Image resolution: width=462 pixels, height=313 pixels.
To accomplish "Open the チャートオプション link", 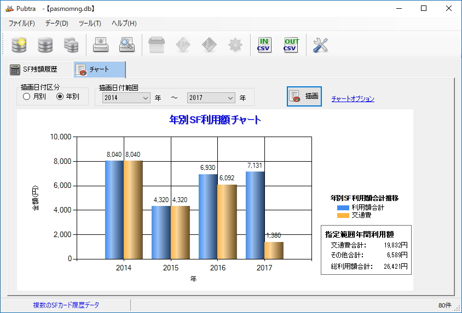I will 353,99.
